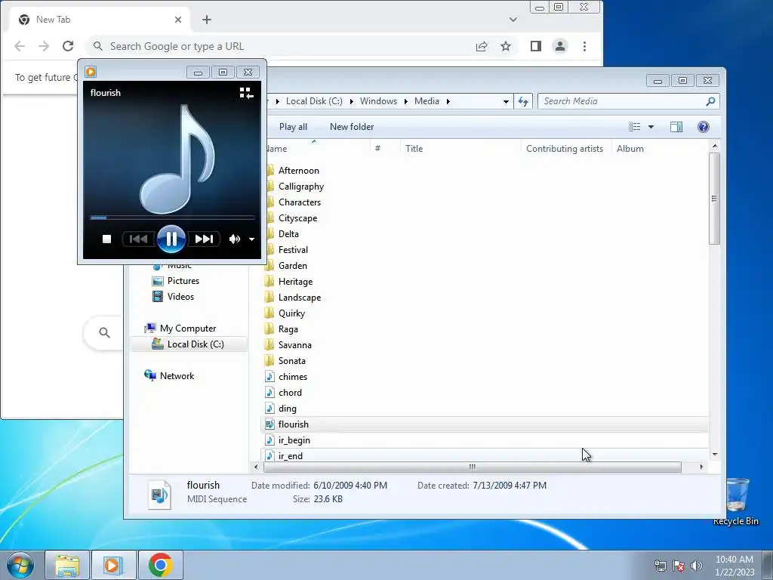Select the chimes sound file

(292, 377)
